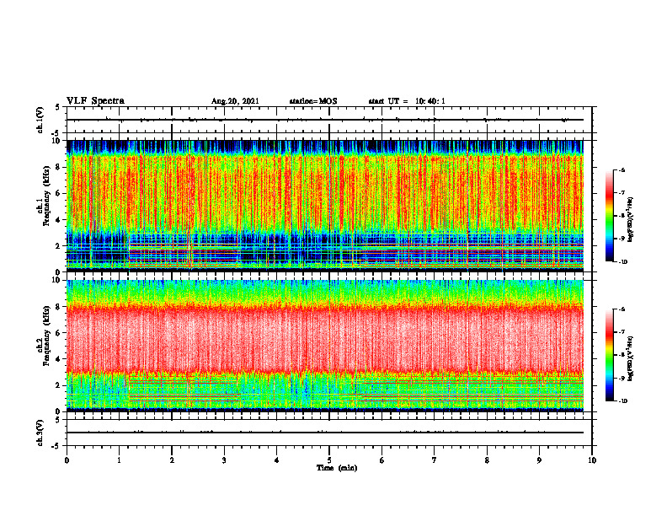Click the log(PSD) label beside ch.2 color bar
This screenshot has height=516, width=667.
(631, 359)
